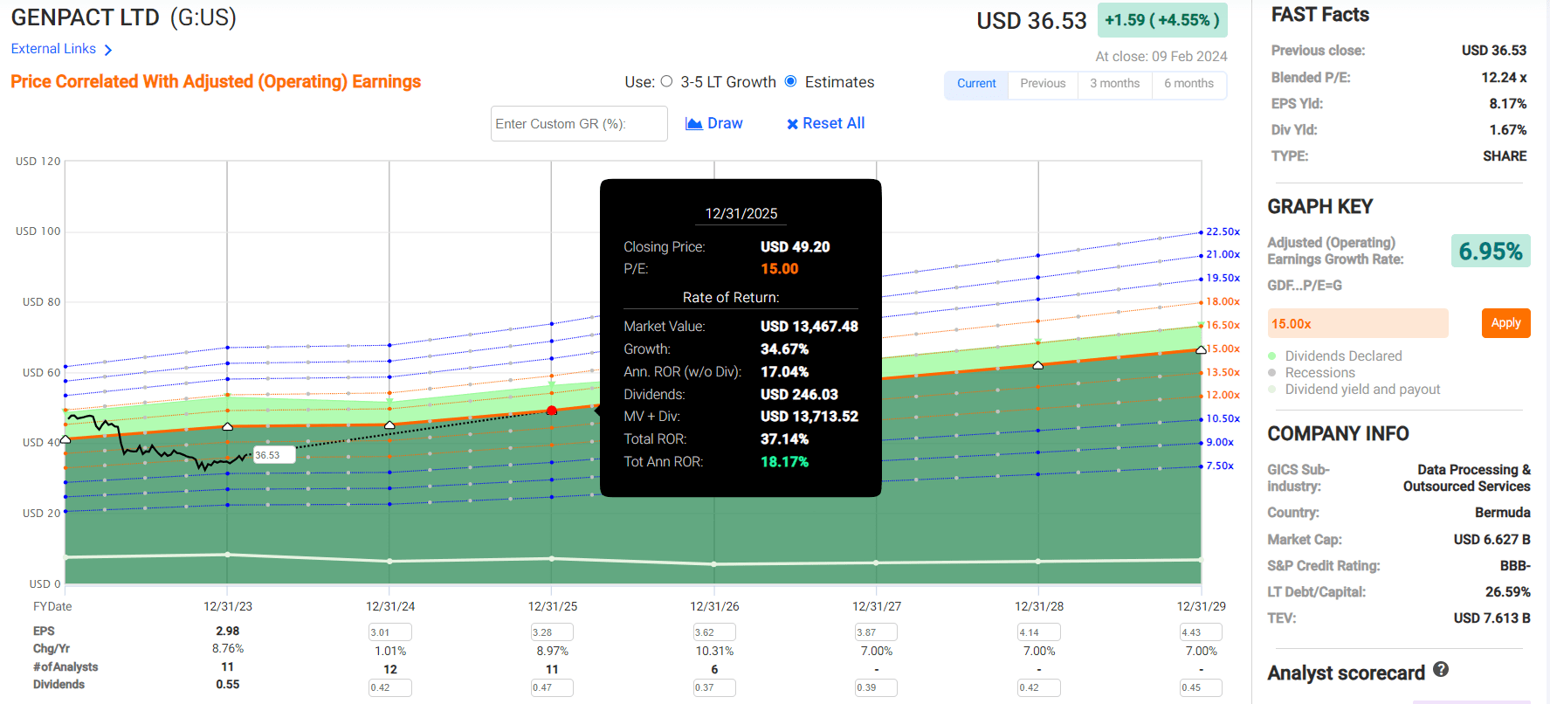
Task: Click the 12/31/26 axis date label
Action: tap(714, 606)
